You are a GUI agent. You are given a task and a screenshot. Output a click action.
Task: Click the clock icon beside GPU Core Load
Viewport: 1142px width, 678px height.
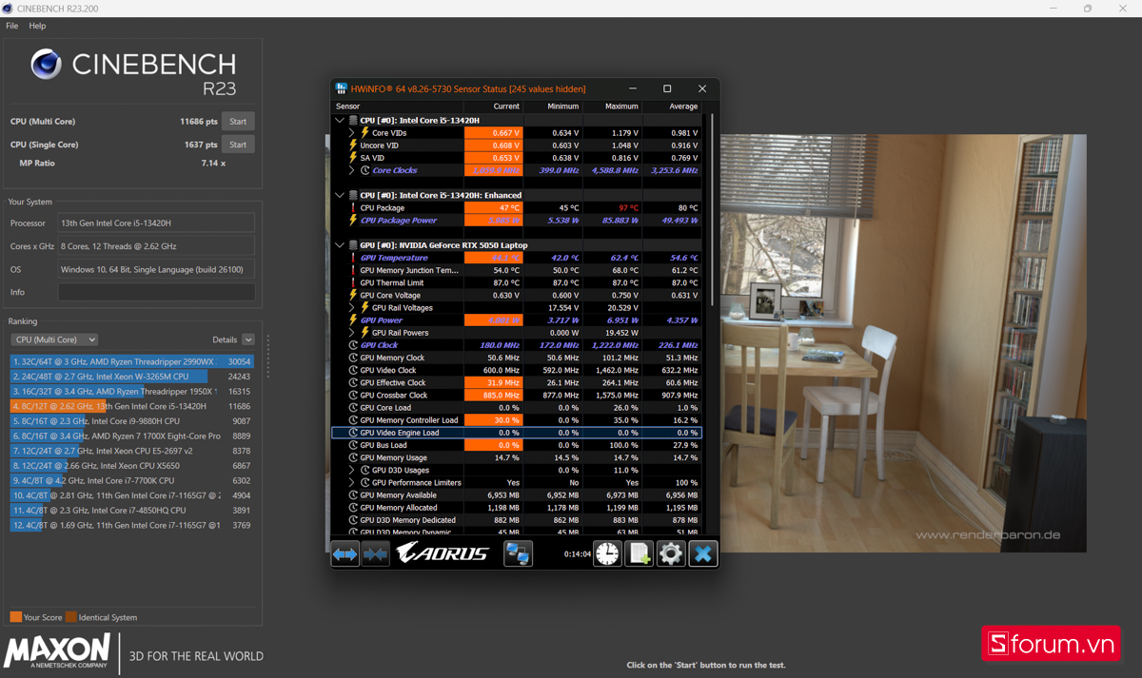[x=353, y=407]
